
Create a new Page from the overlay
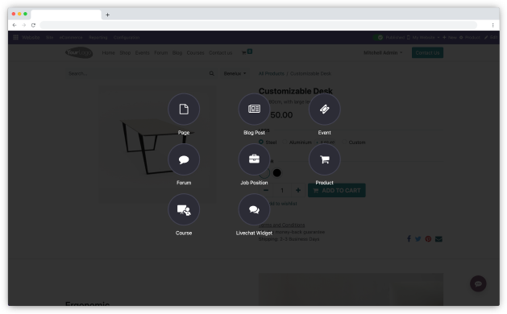pyautogui.click(x=184, y=109)
